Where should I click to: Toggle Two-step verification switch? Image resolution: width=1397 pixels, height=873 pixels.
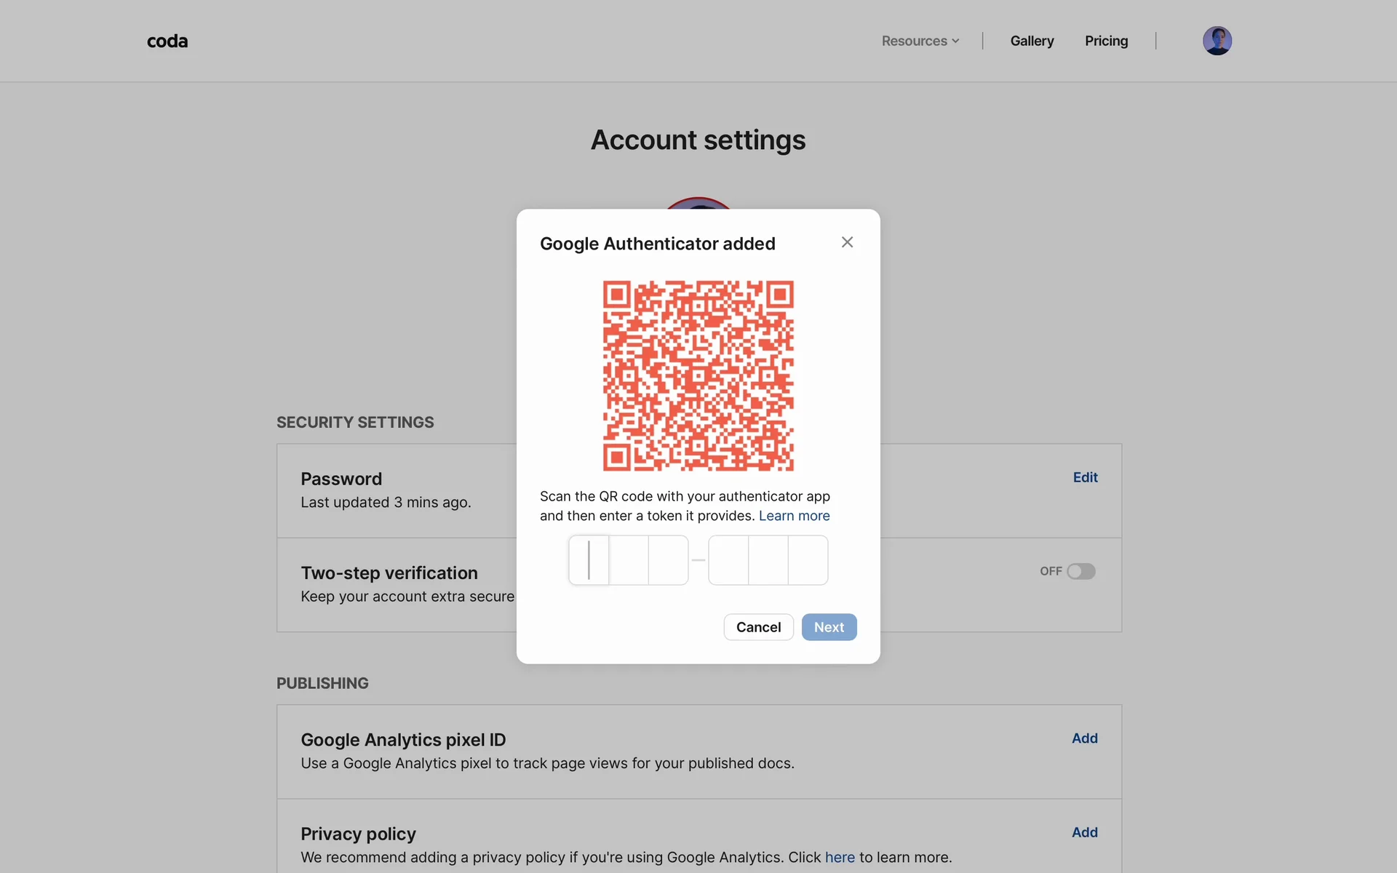pos(1080,572)
